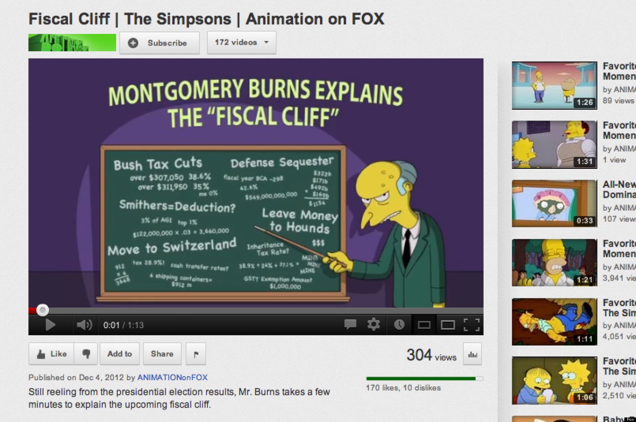Viewport: 636px width, 422px height.
Task: Click the video progress scrubber handle
Action: [42, 310]
